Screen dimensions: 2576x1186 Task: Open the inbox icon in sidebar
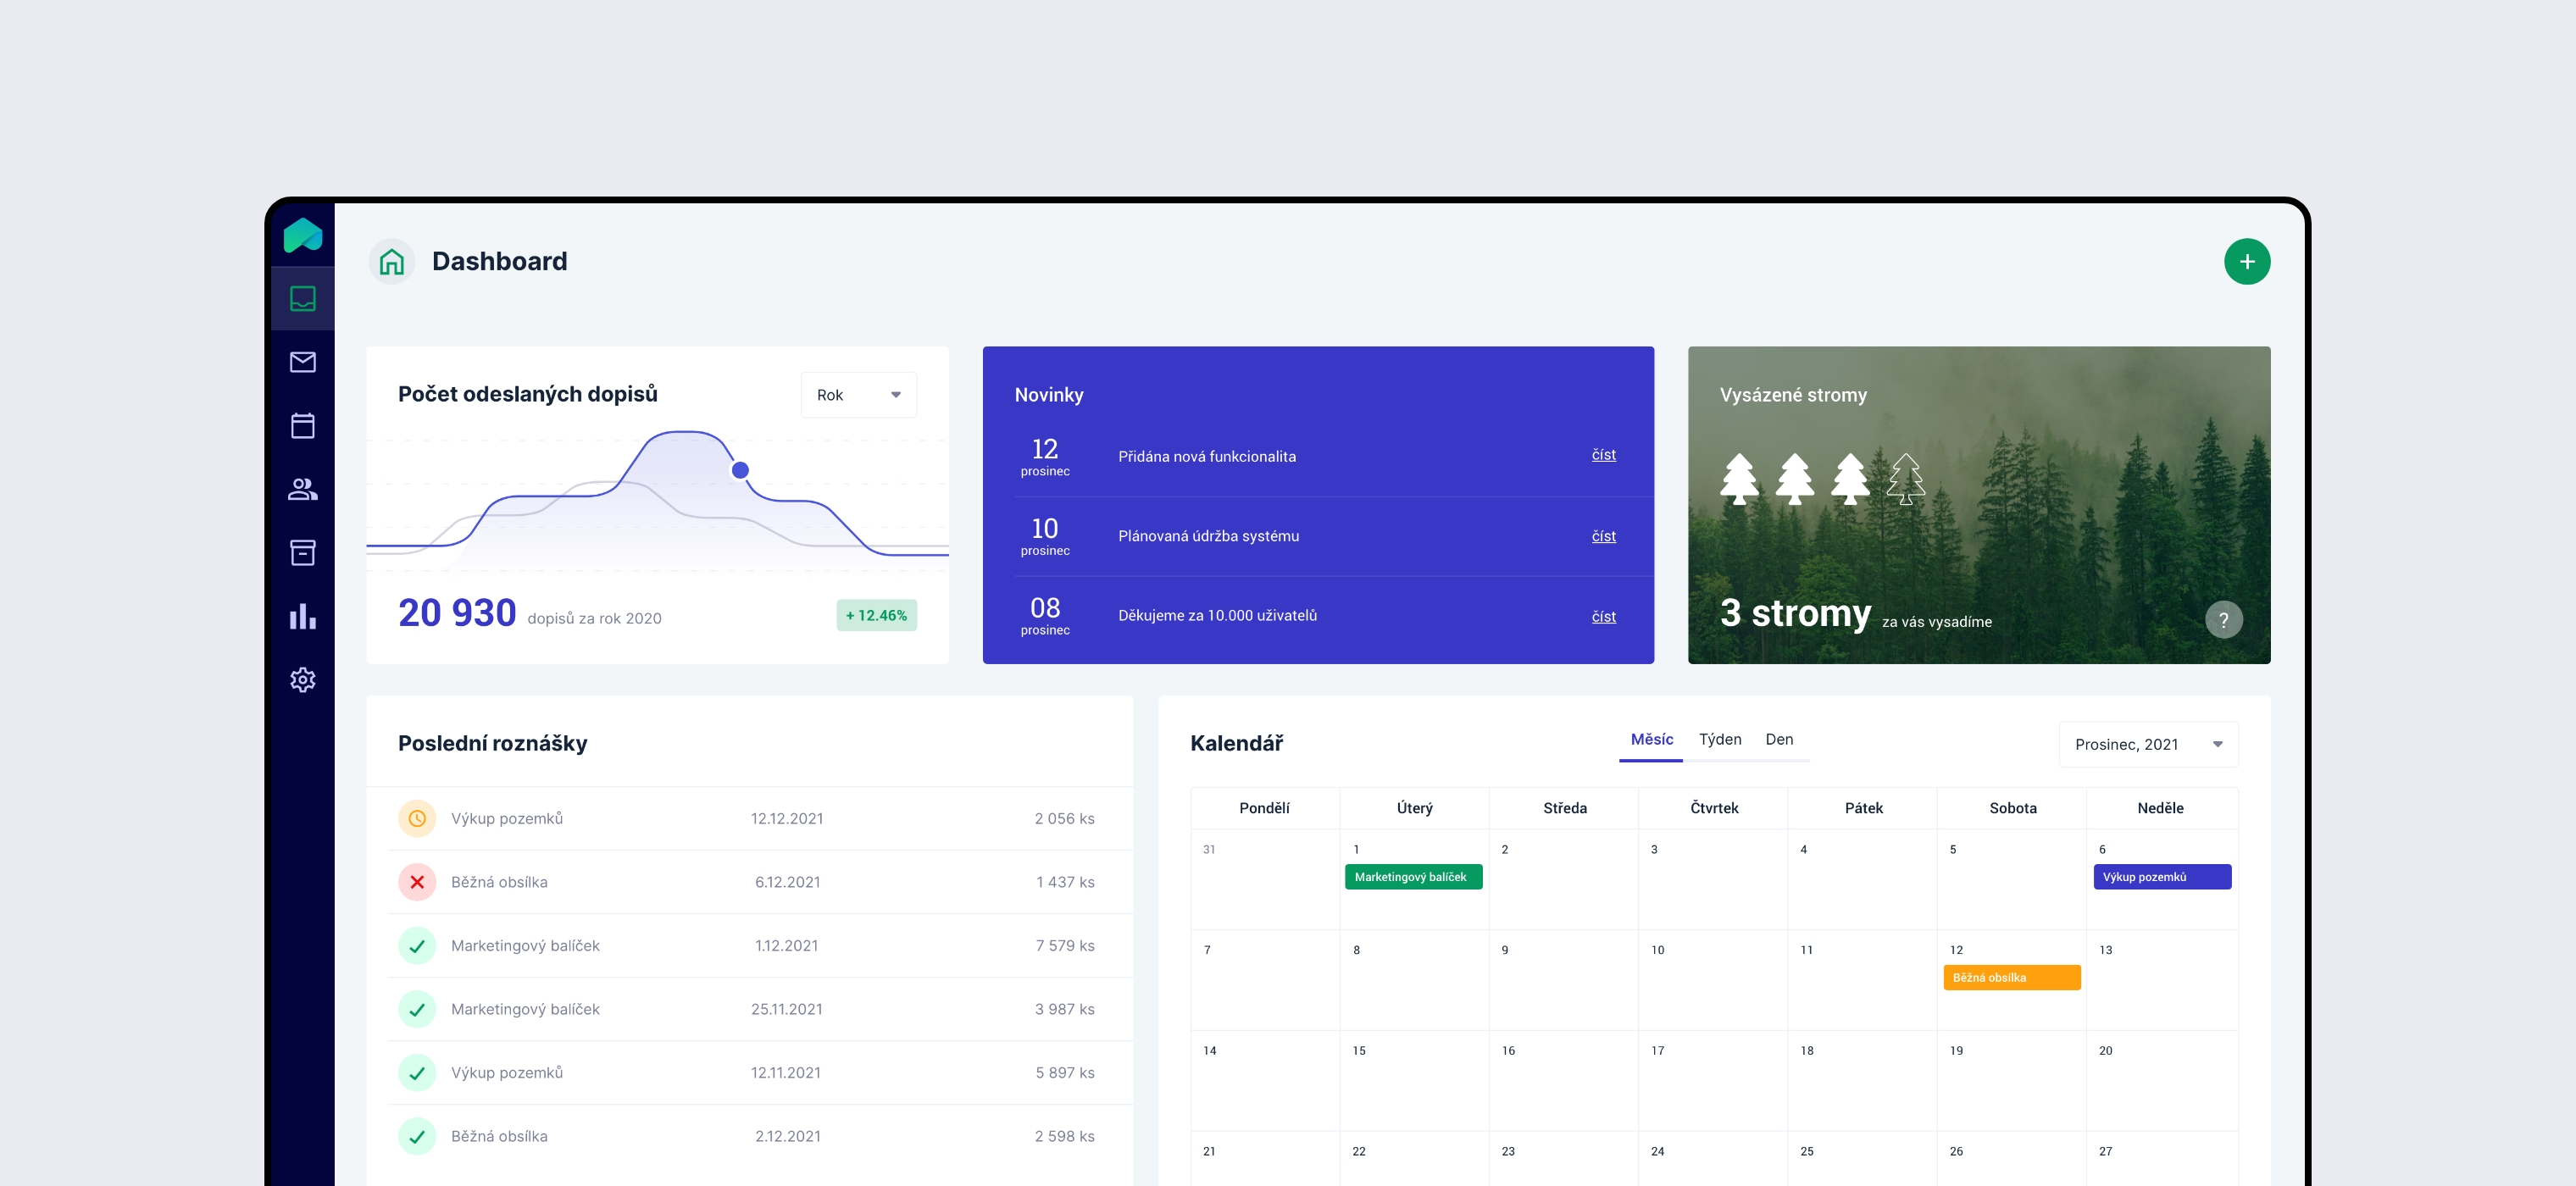302,298
